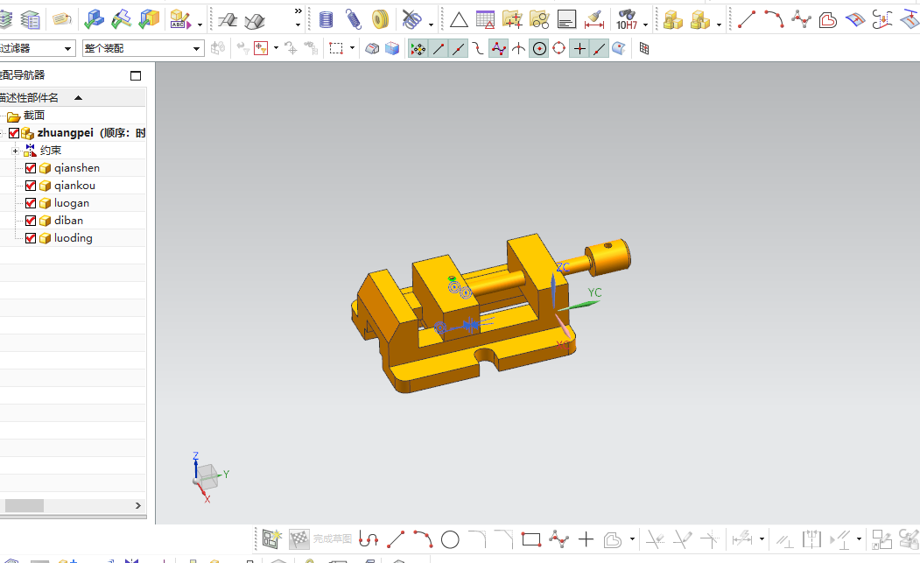Click the yellow disc spring icon
The image size is (920, 563).
coord(381,20)
